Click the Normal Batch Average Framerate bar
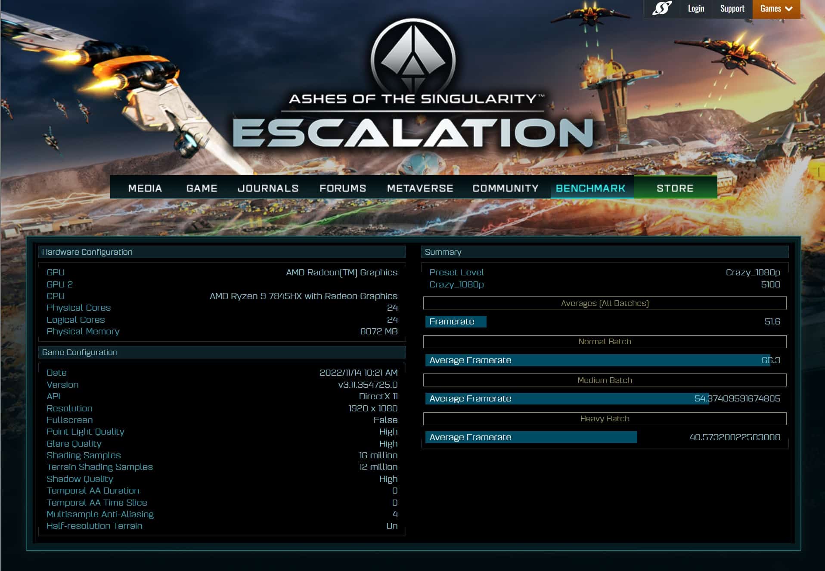Screen dimensions: 825x571 (x=598, y=360)
